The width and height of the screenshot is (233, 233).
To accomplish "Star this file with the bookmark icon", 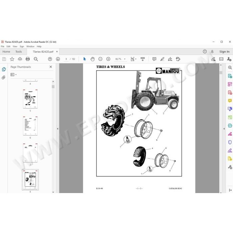I will (12, 59).
